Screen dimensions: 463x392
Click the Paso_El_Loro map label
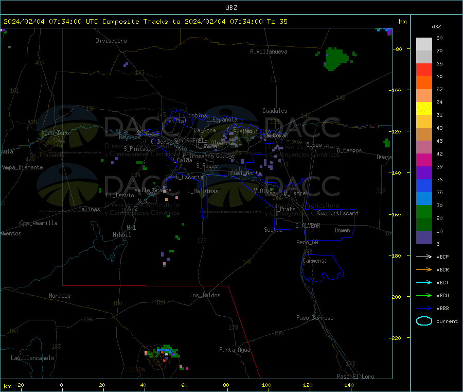(x=355, y=377)
